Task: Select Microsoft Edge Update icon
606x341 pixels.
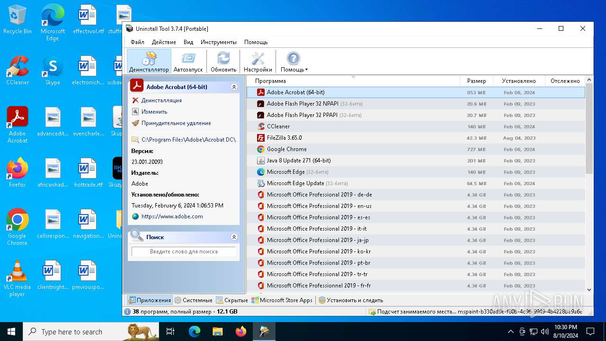Action: tap(260, 183)
